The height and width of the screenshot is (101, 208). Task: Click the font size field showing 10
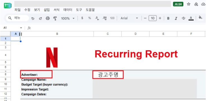[x=153, y=18]
